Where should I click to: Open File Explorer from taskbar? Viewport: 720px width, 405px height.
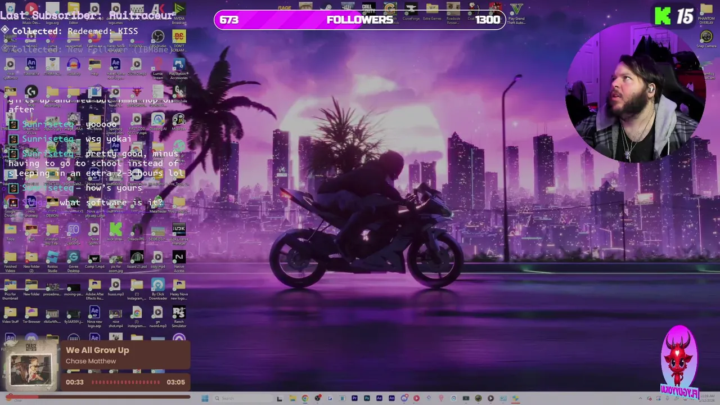click(x=292, y=398)
